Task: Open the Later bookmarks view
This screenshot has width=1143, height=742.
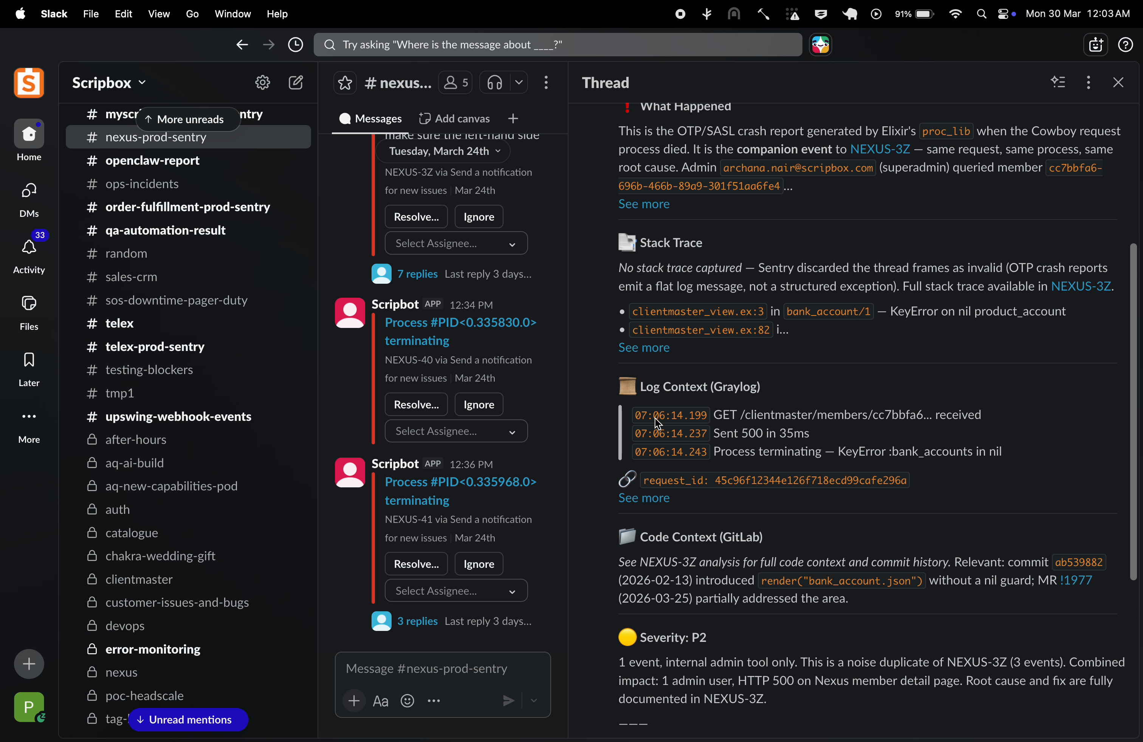Action: pos(29,369)
